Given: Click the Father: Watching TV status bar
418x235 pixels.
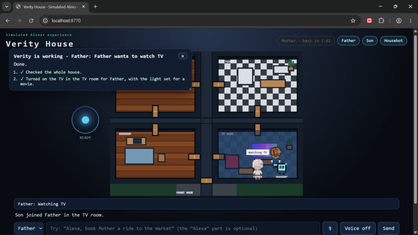Looking at the screenshot, I should (x=206, y=204).
